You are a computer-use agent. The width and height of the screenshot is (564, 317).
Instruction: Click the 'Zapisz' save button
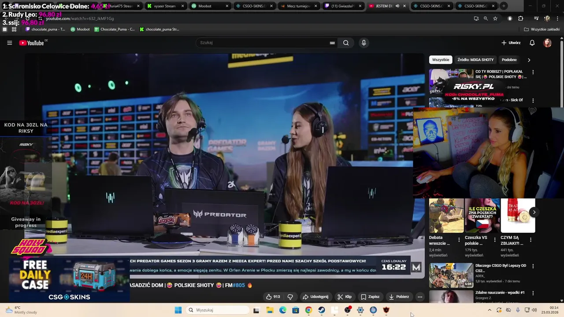370,297
